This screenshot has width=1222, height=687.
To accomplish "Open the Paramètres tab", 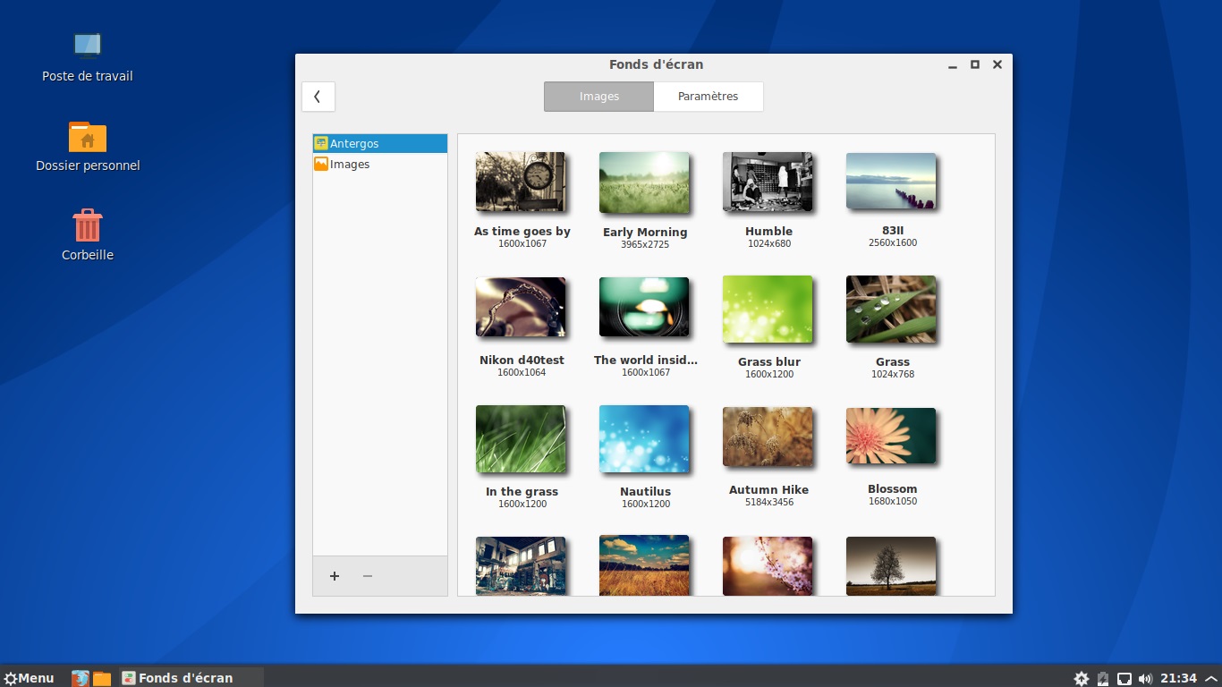I will tap(709, 97).
